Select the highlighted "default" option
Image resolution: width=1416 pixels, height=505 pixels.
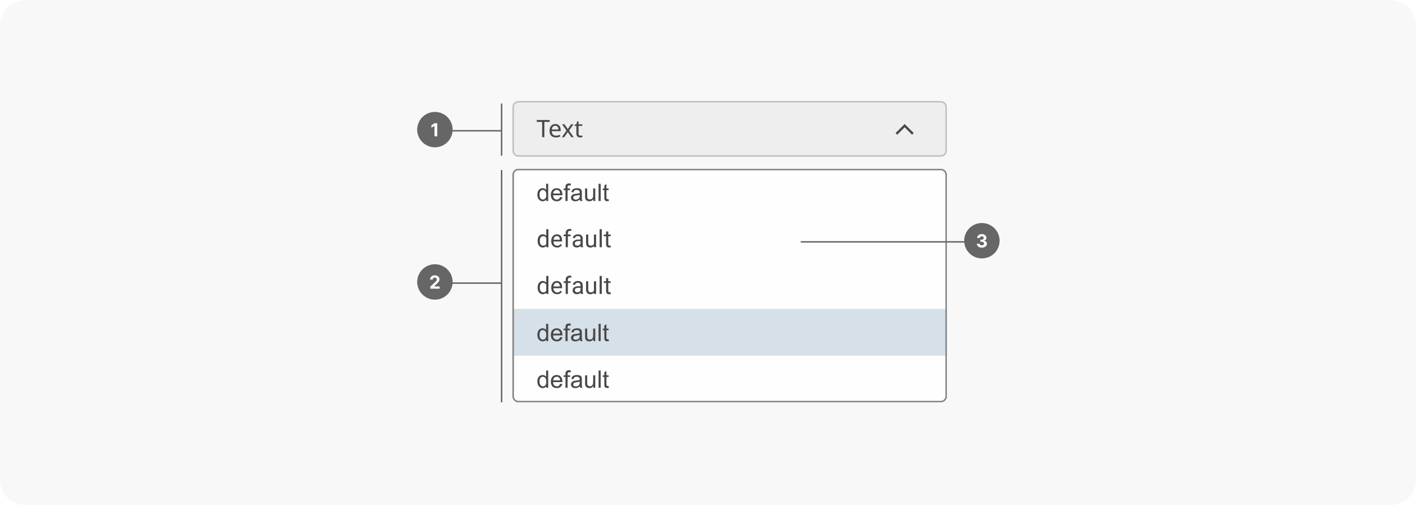pos(729,332)
